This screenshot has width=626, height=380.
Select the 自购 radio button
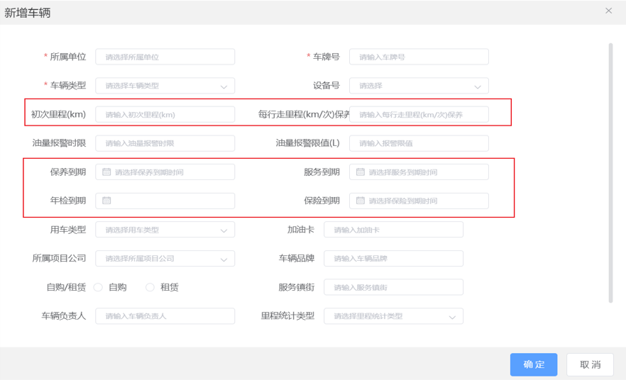tap(98, 287)
